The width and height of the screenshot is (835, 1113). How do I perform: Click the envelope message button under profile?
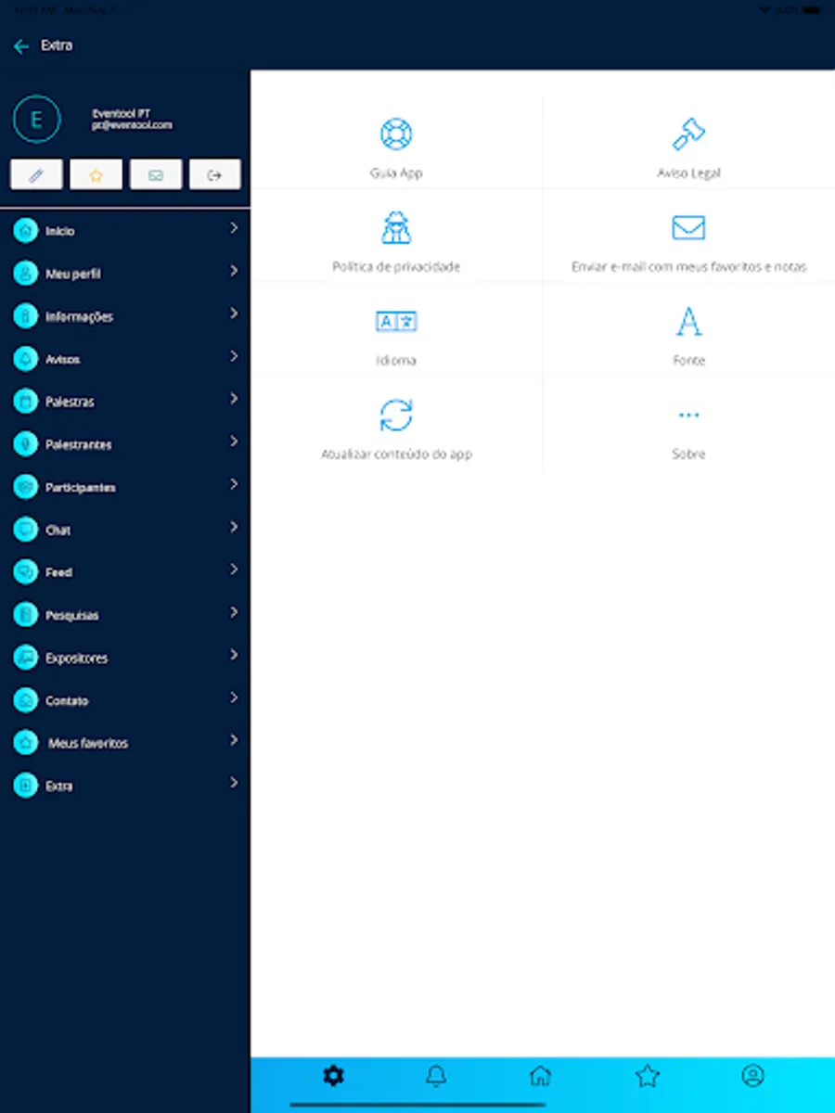click(155, 174)
